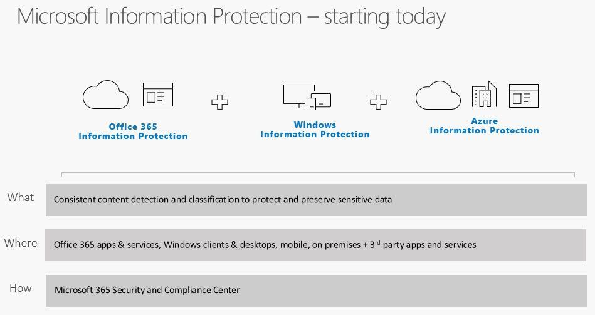This screenshot has height=315, width=595.
Task: Click the Office 365 document window icon
Action: tap(158, 95)
